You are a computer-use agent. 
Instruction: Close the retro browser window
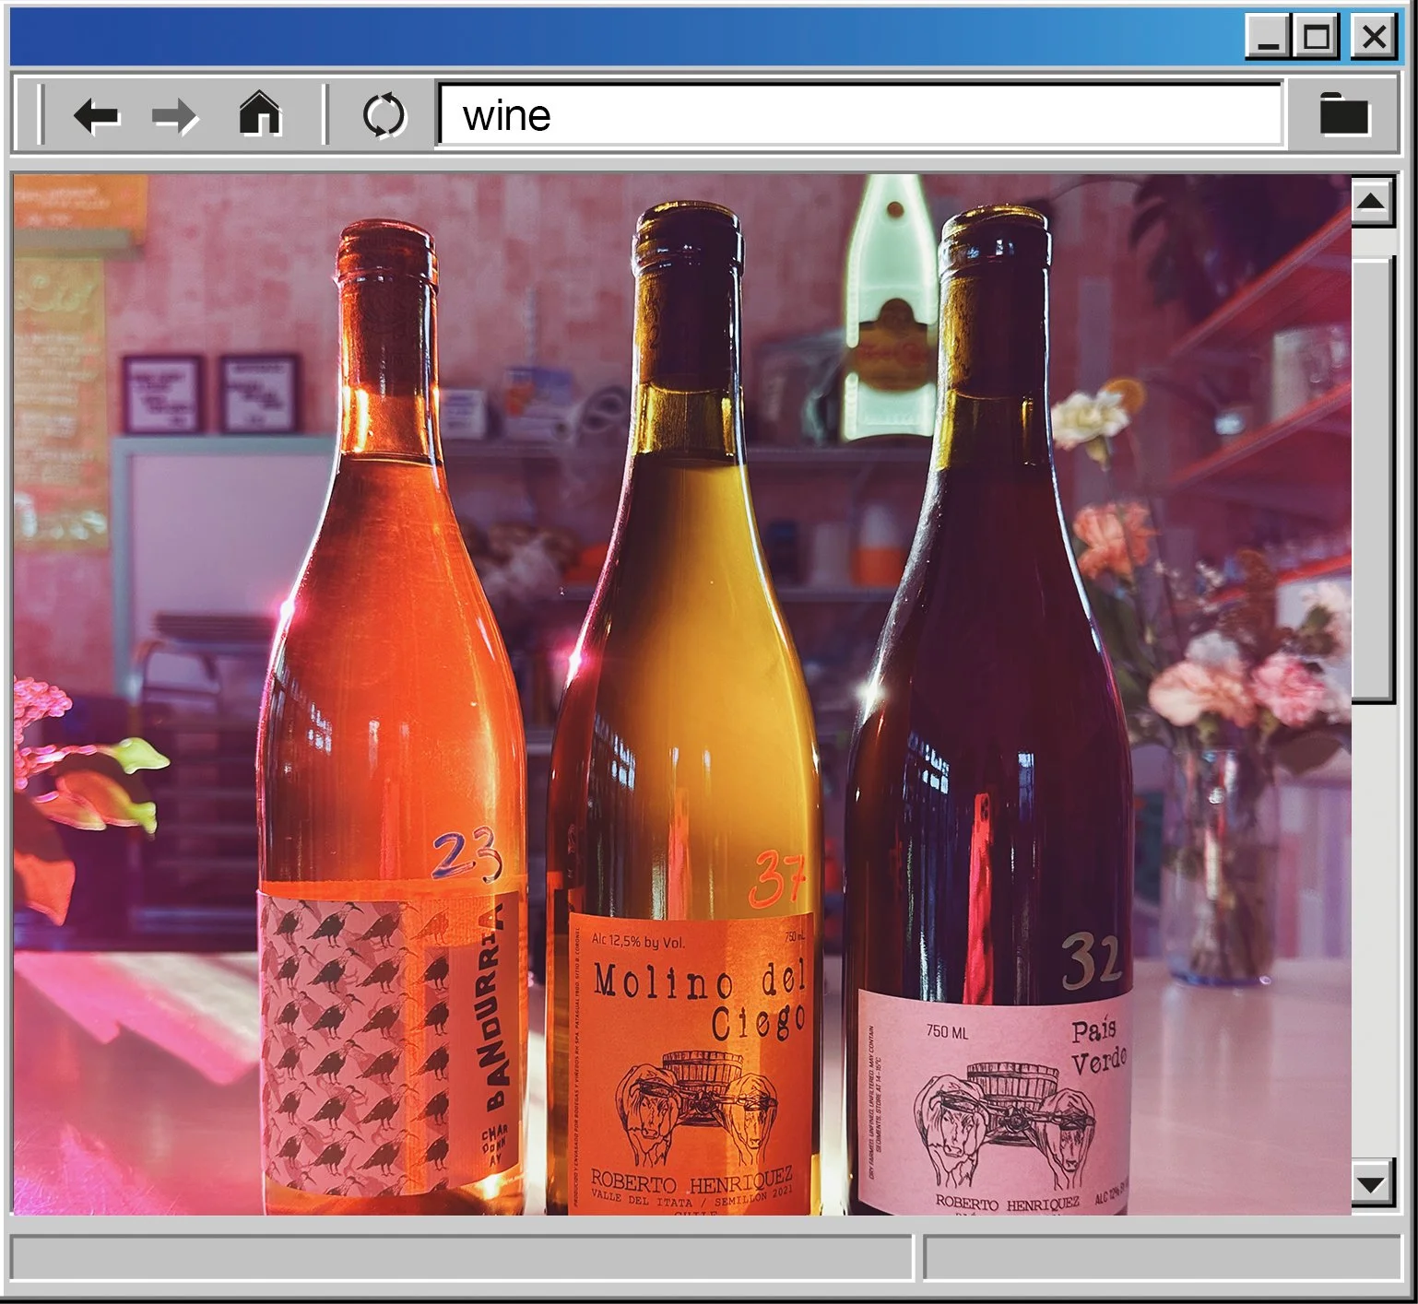pyautogui.click(x=1374, y=38)
